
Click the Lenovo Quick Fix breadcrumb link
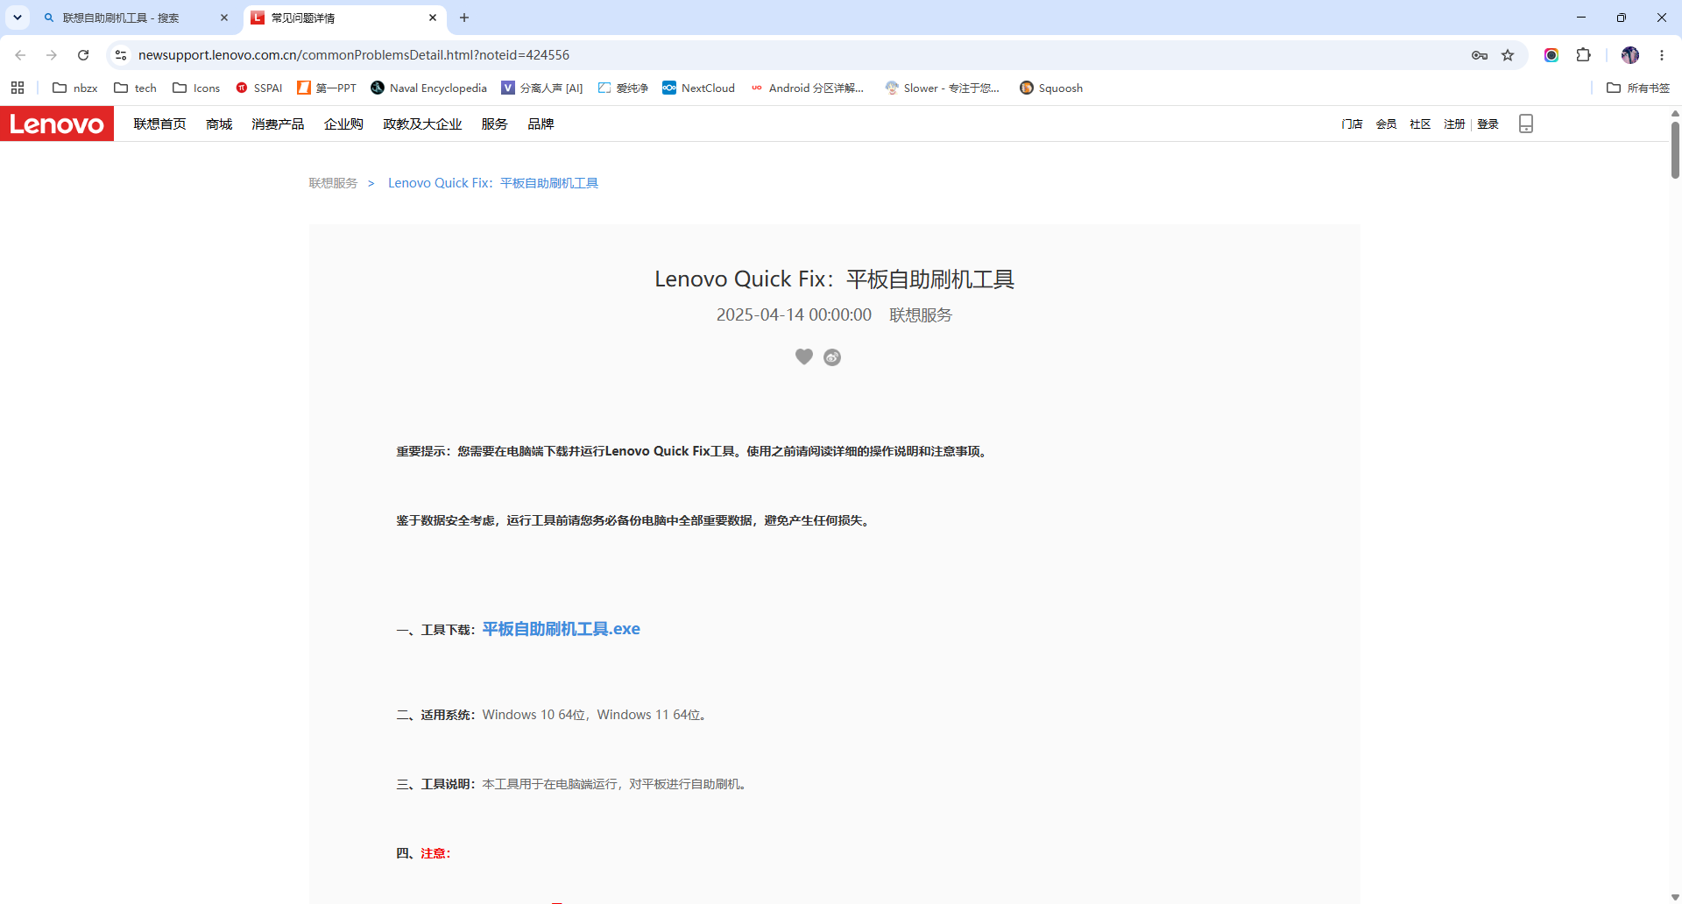point(493,183)
